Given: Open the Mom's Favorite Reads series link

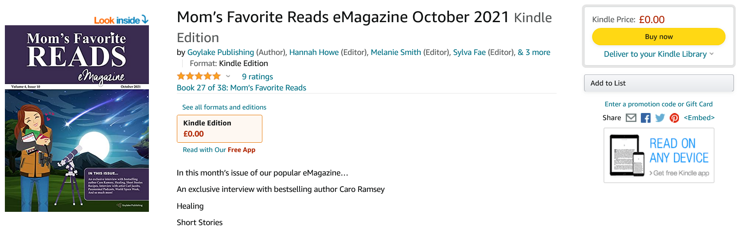Looking at the screenshot, I should [241, 88].
